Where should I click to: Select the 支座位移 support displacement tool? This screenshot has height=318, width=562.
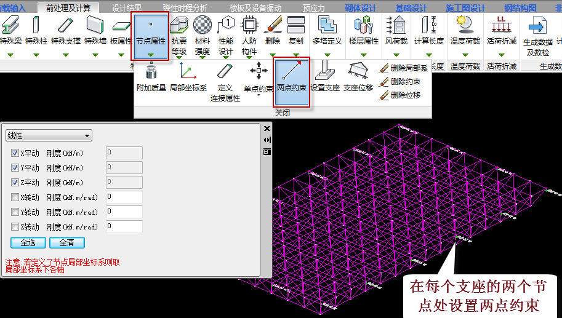click(358, 77)
